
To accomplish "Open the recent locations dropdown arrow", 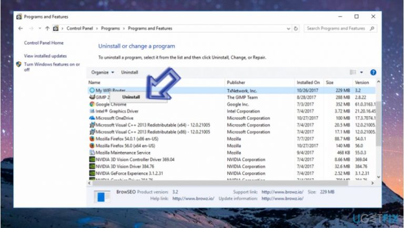I will (39, 28).
